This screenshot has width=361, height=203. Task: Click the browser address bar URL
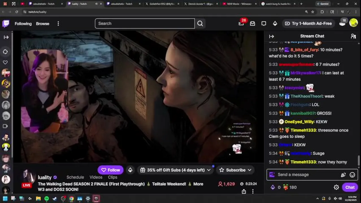(37, 12)
